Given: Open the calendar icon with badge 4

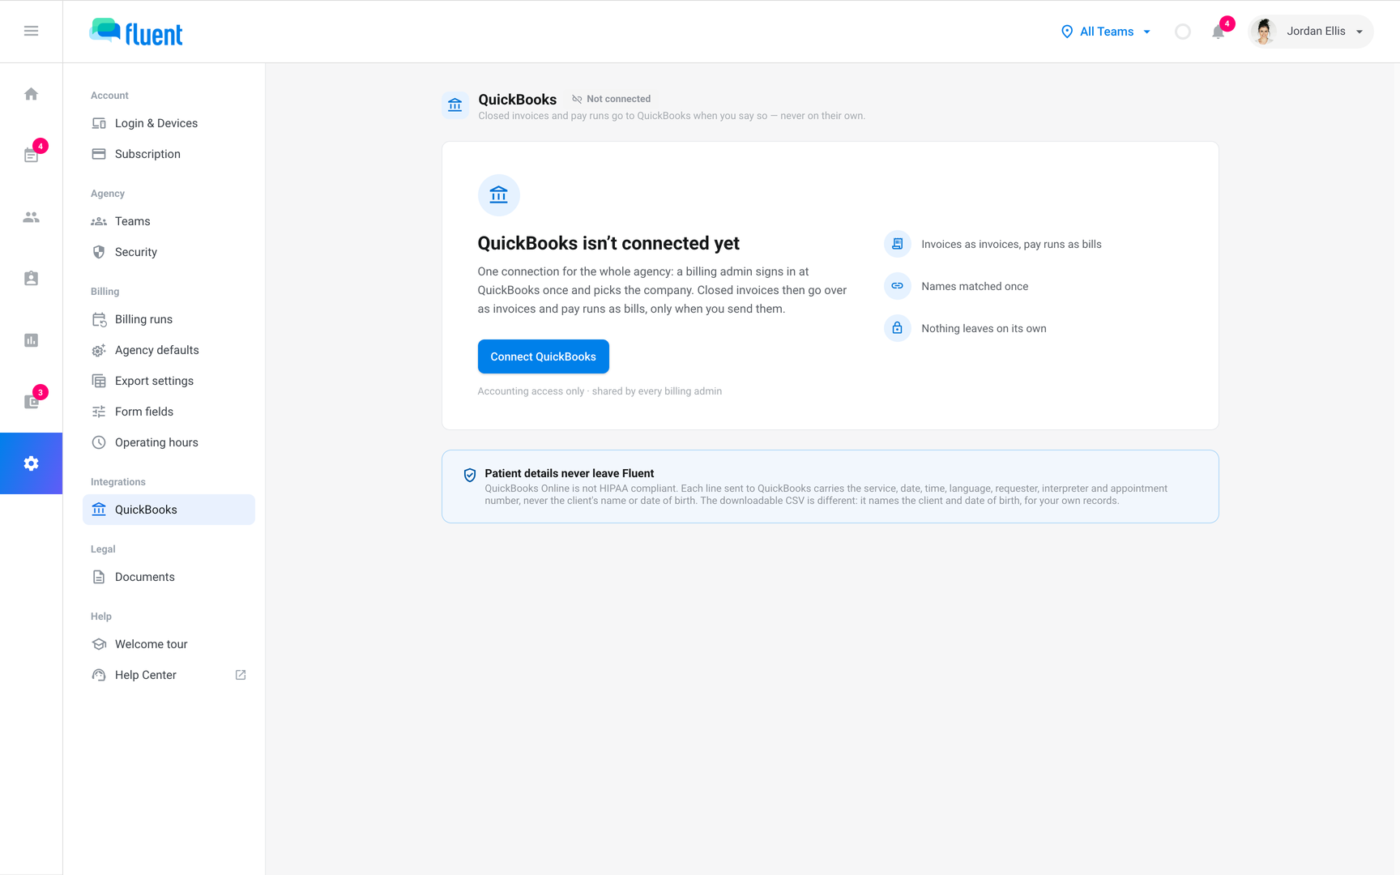Looking at the screenshot, I should (x=31, y=155).
